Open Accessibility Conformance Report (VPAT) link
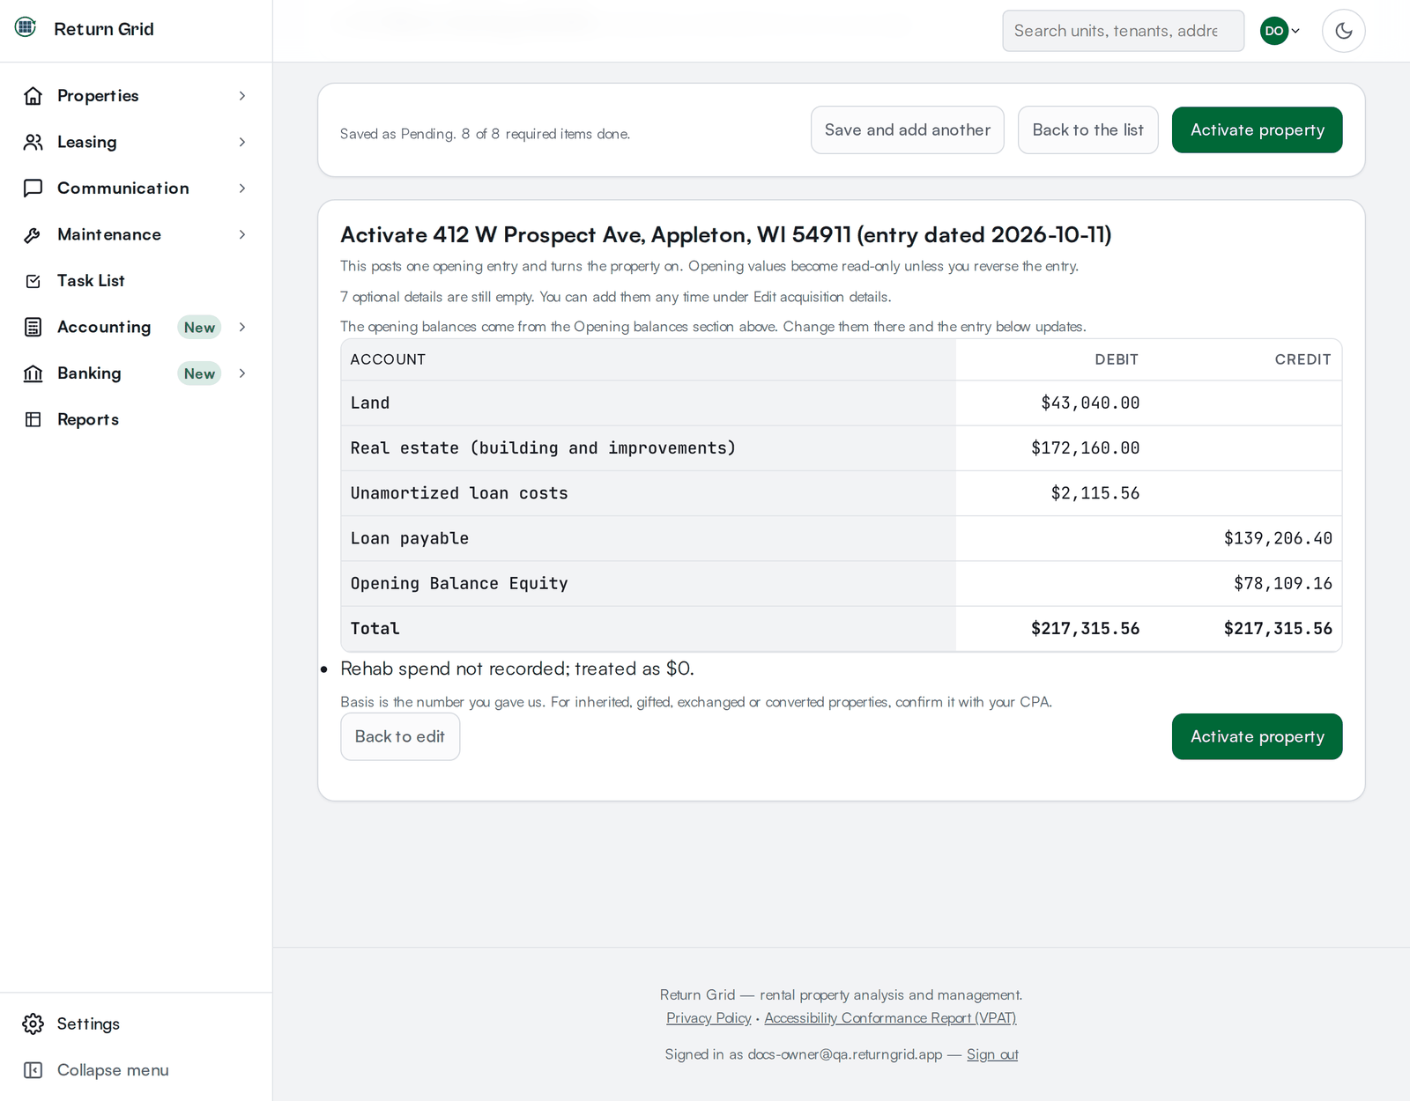 coord(890,1018)
